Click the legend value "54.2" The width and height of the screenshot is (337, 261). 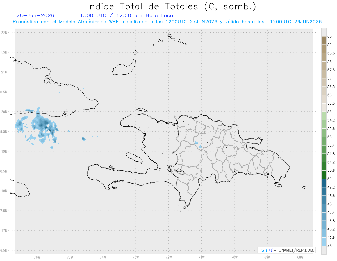pyautogui.click(x=331, y=120)
